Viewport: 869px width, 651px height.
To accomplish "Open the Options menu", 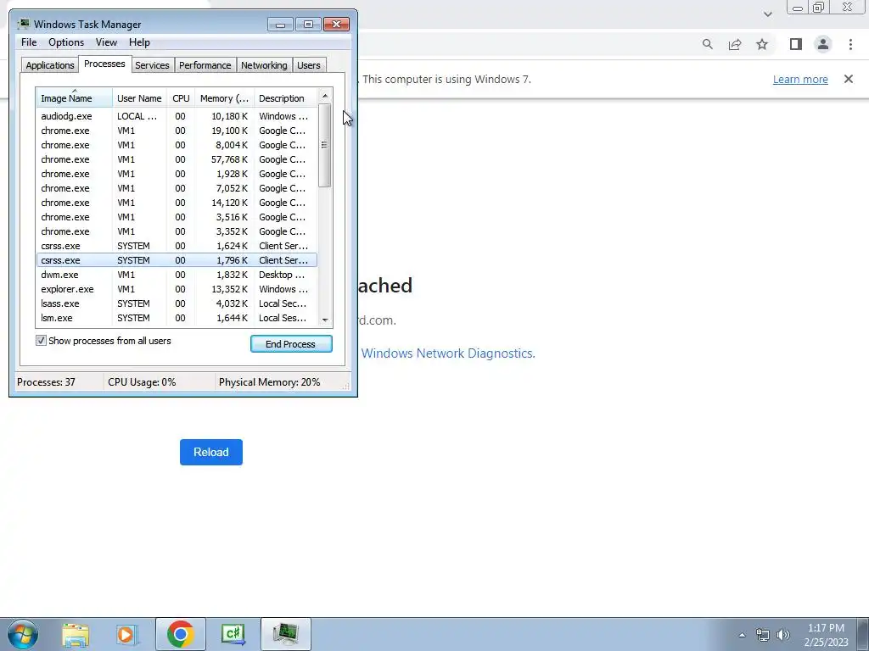I will 66,42.
